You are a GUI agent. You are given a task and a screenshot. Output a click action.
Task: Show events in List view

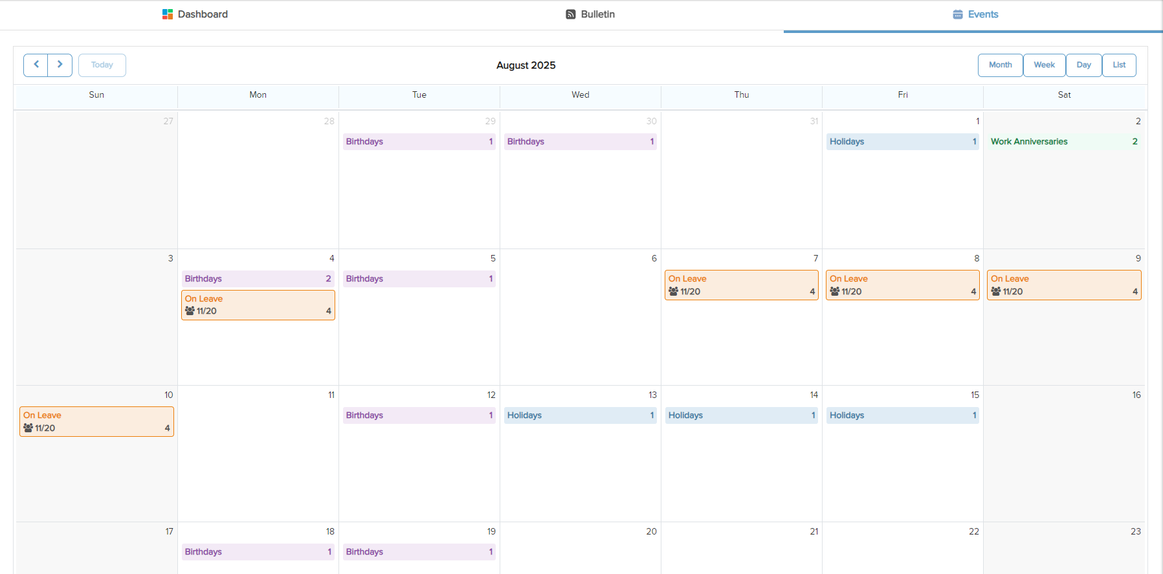(1119, 65)
